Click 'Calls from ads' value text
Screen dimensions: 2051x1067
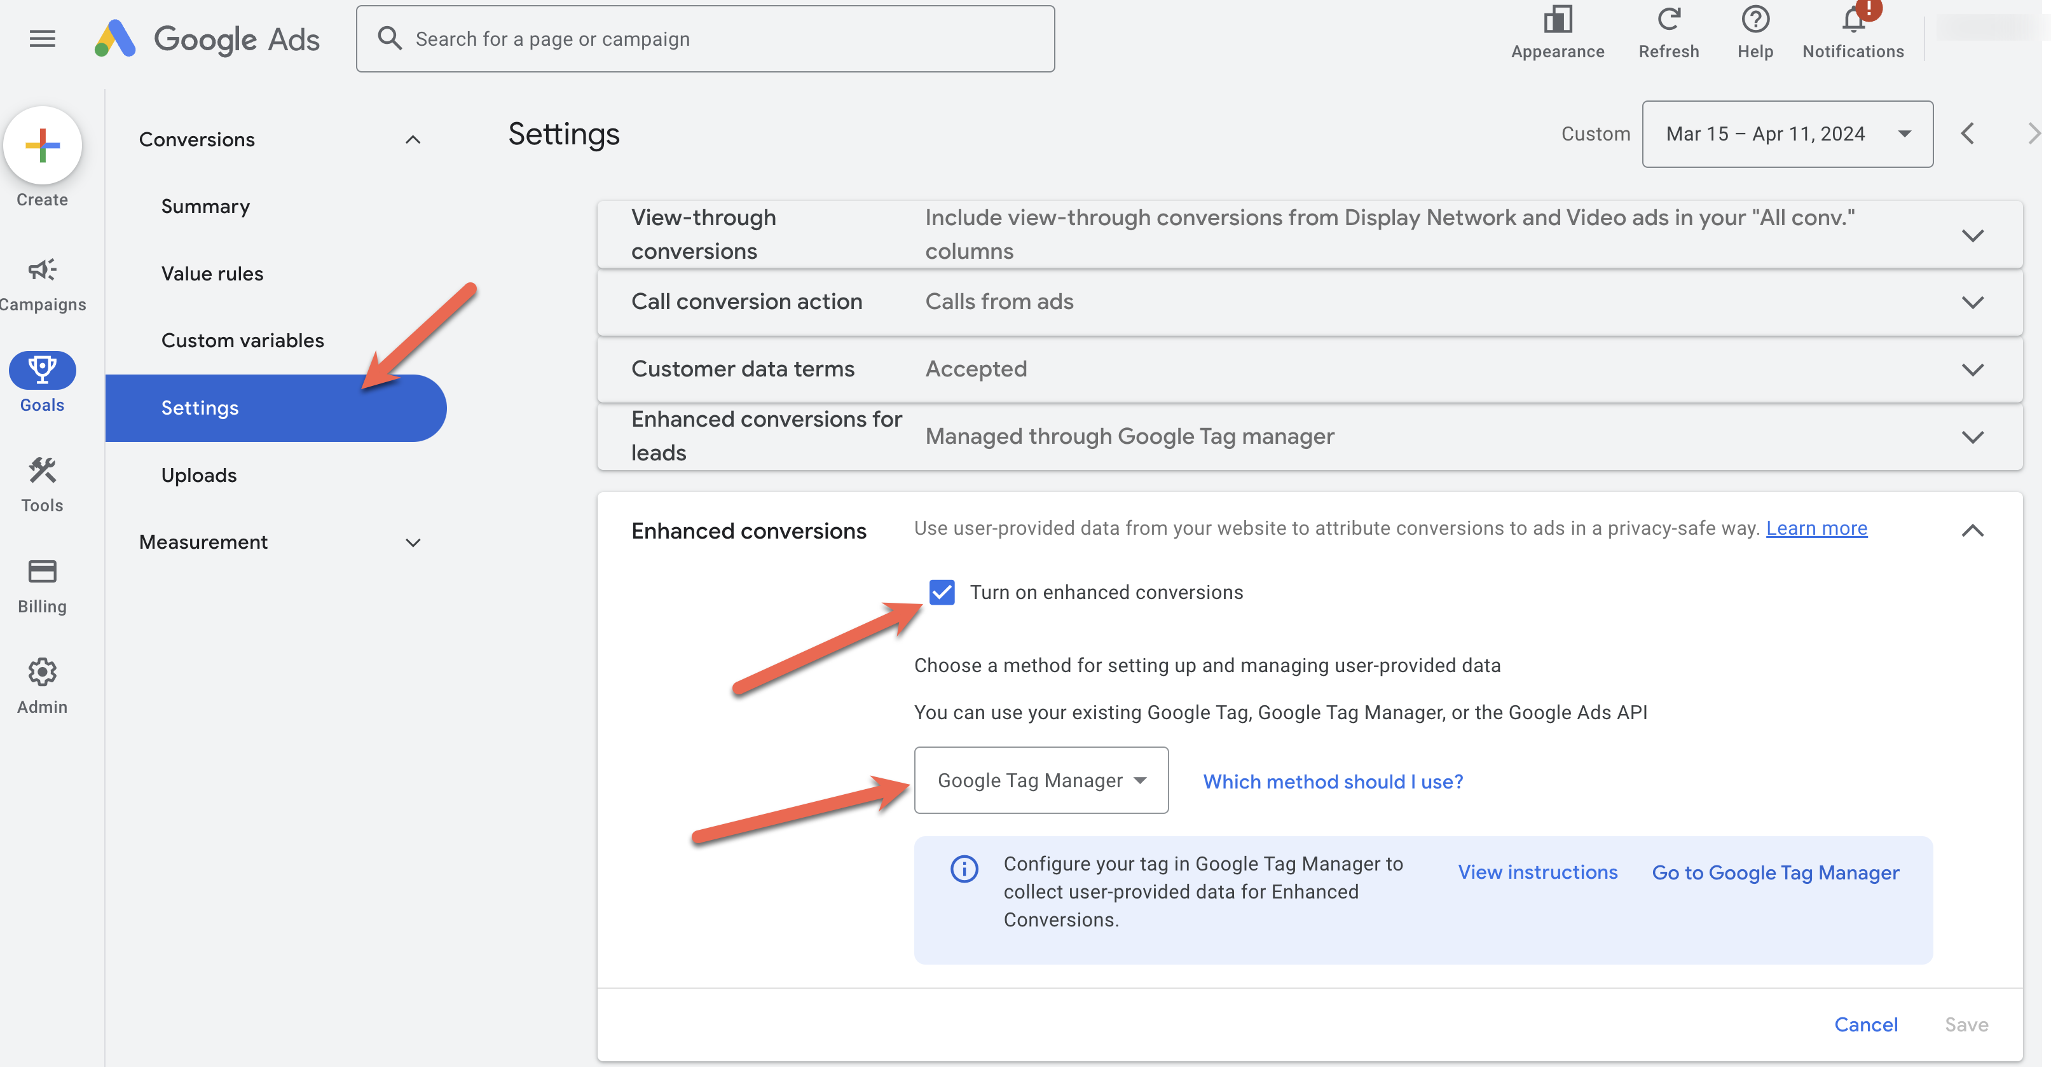(998, 301)
